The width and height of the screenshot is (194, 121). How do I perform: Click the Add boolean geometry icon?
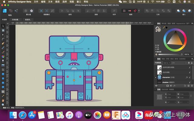(147, 11)
